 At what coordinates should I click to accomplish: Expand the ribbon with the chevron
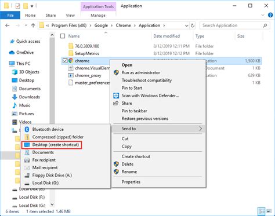(263, 15)
